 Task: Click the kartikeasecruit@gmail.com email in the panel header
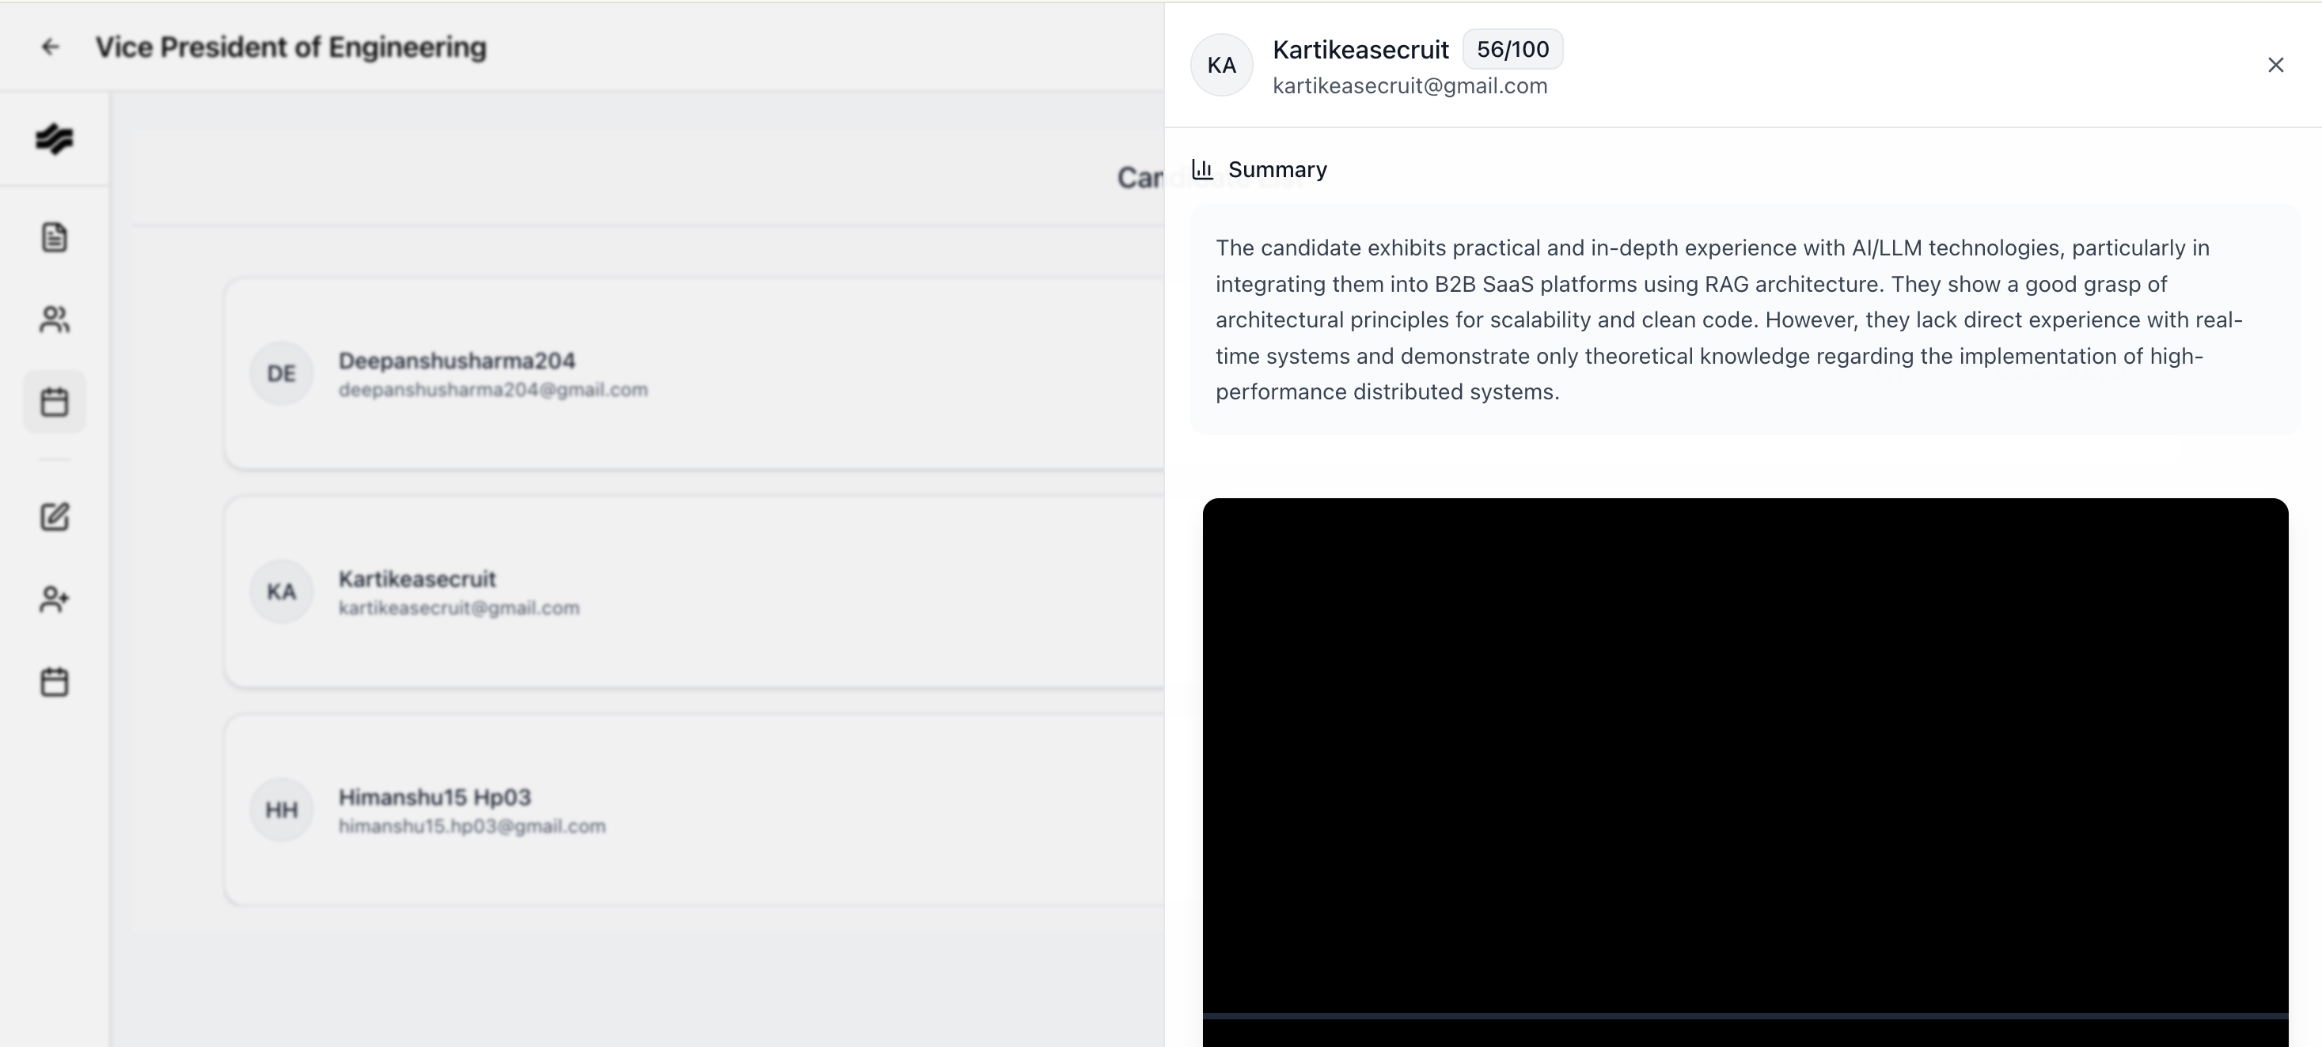coord(1409,86)
